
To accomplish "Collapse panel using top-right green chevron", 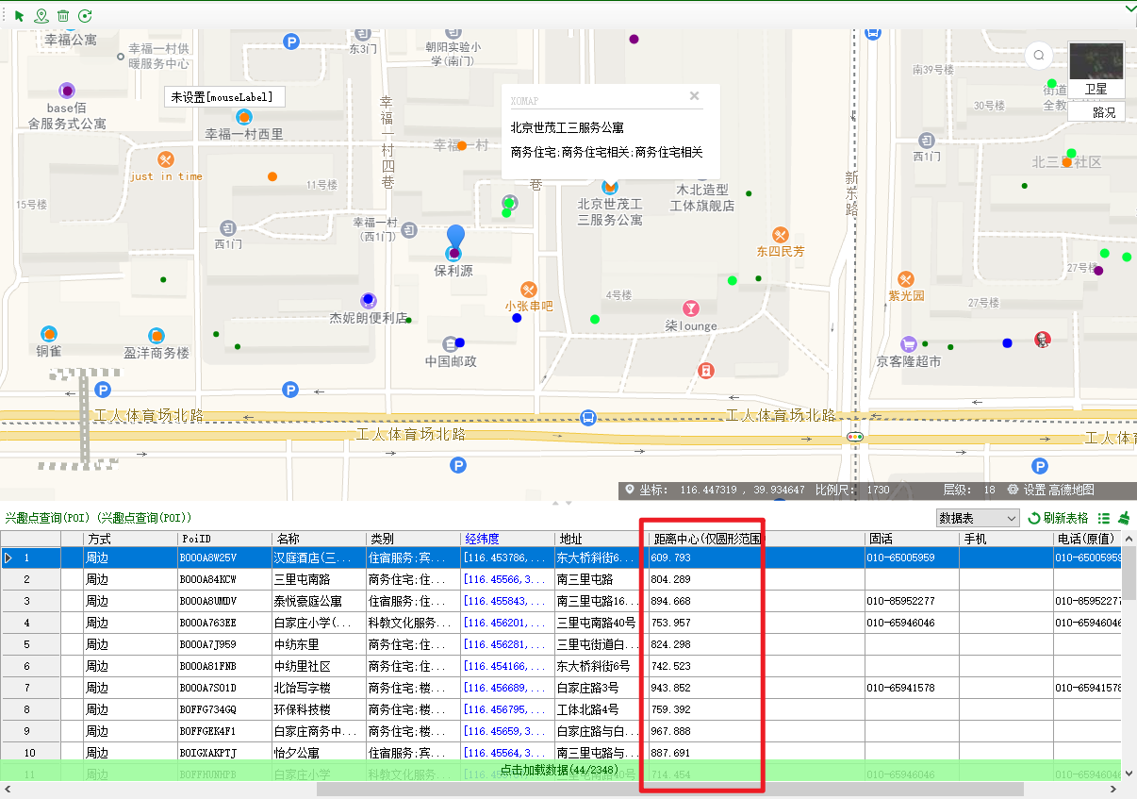I will tap(1130, 8).
